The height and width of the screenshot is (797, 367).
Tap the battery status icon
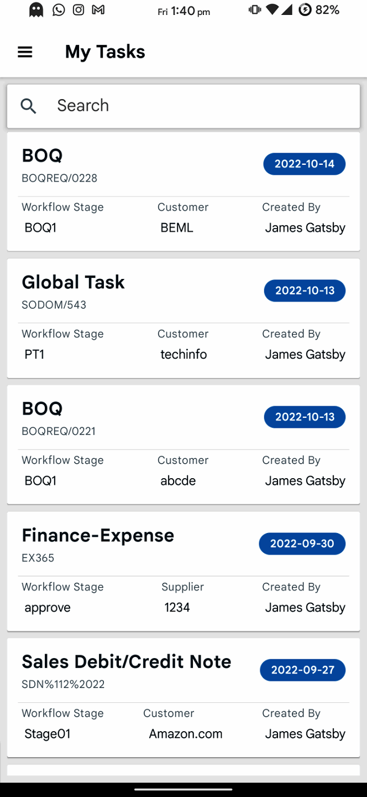305,10
